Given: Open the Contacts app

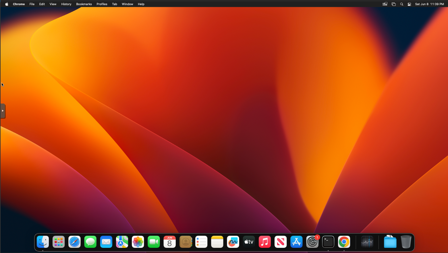Looking at the screenshot, I should tap(186, 242).
